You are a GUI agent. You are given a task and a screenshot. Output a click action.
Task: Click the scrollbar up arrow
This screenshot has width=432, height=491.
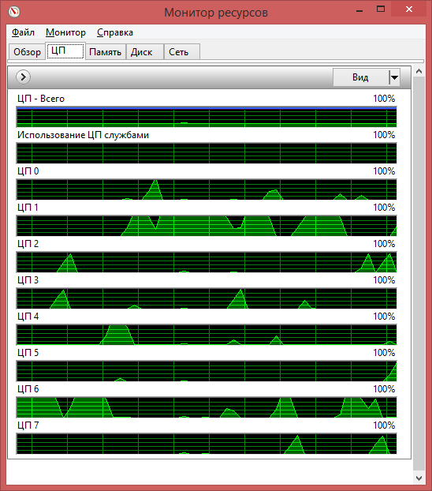coord(419,71)
